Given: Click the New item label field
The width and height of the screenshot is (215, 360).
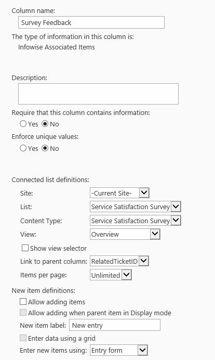Looking at the screenshot, I should click(x=115, y=325).
